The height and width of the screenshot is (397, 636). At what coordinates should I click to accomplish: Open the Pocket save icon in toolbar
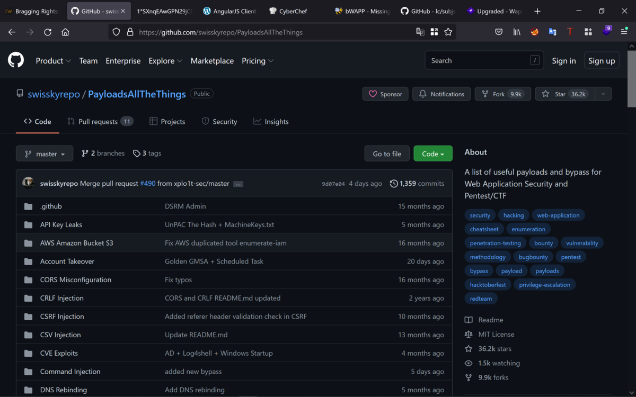(499, 32)
